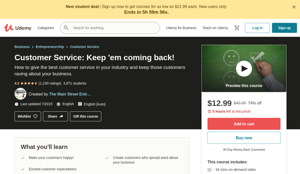Click the globe language icon

(58, 104)
